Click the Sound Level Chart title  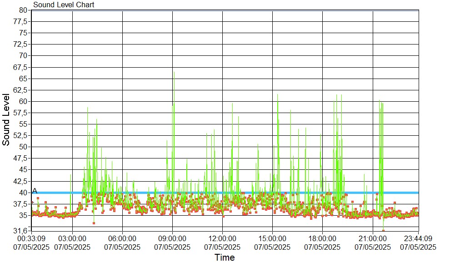coord(64,5)
